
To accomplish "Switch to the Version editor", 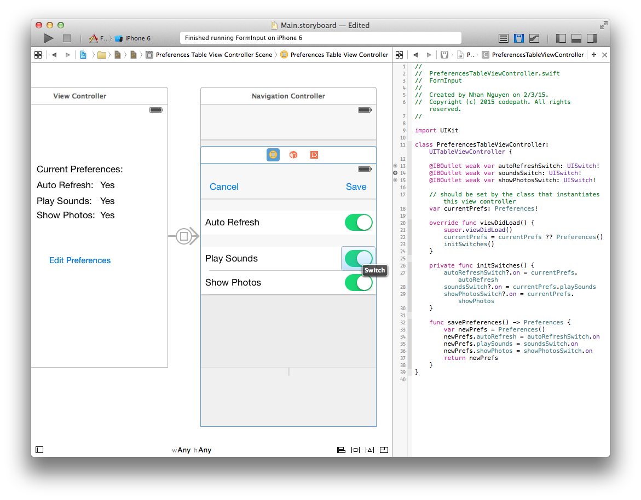I will click(x=534, y=38).
